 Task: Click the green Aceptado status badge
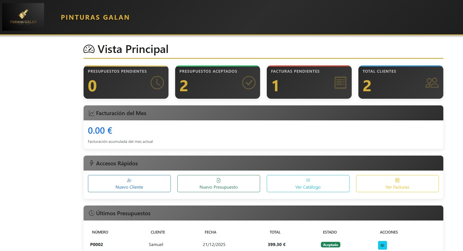[x=330, y=245]
